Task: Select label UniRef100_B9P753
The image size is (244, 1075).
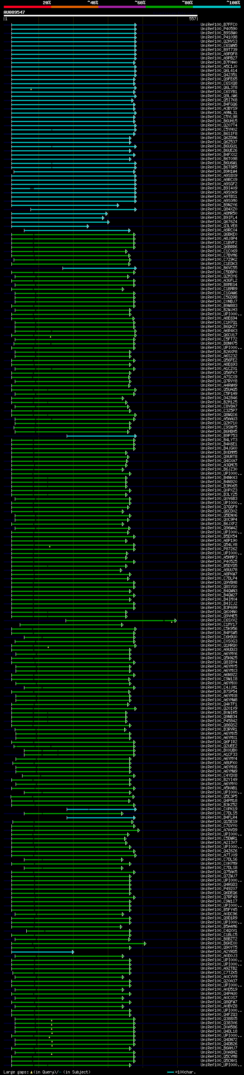Action: tap(219, 435)
